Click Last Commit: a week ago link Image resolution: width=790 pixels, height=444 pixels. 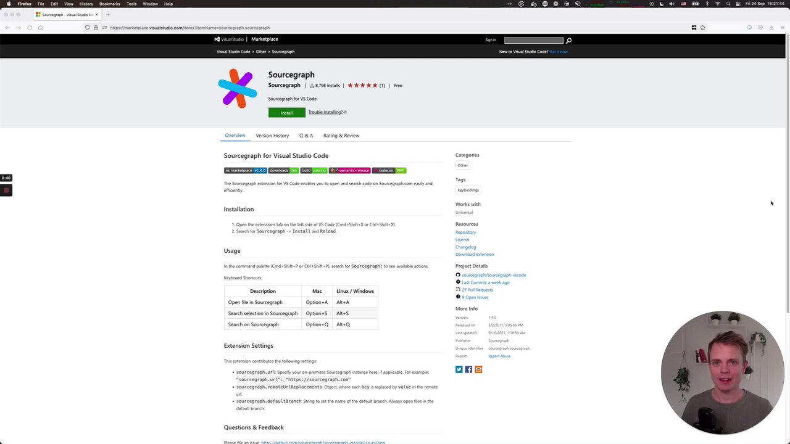(486, 282)
